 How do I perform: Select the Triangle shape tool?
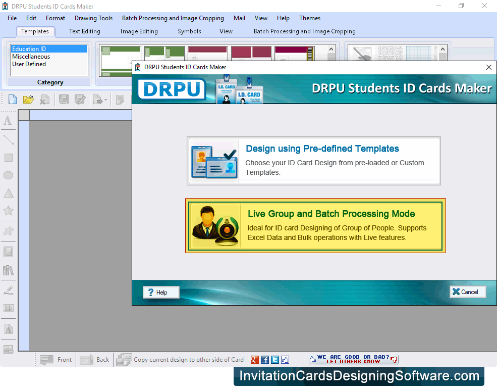tap(8, 193)
